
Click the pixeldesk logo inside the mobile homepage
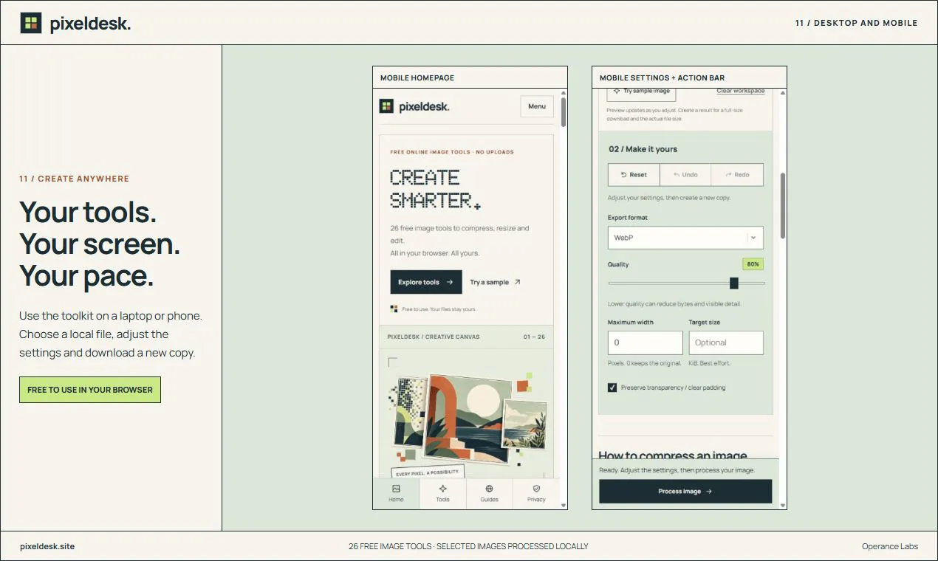[x=414, y=106]
